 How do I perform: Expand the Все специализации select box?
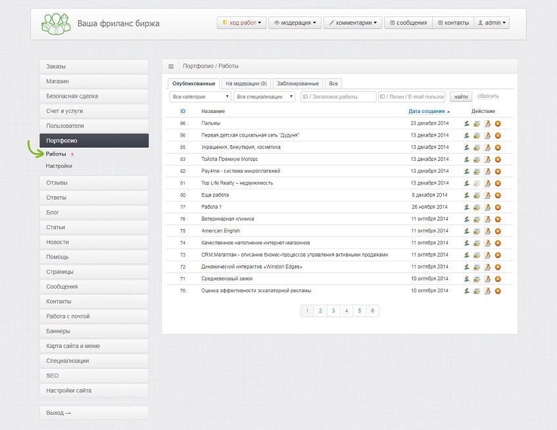(264, 97)
